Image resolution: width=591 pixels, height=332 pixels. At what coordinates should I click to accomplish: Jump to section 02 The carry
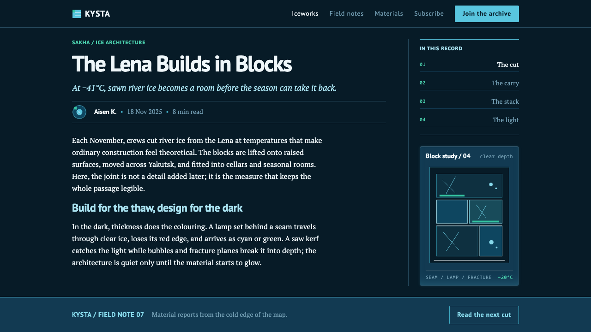point(469,83)
